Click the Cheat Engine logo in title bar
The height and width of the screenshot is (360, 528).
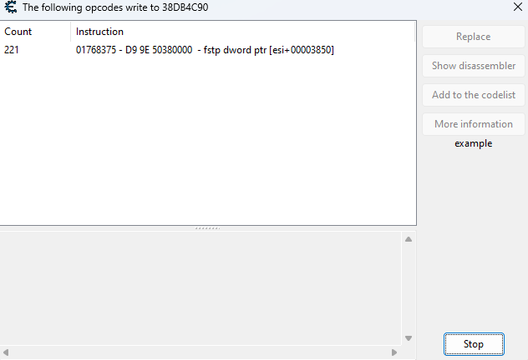(x=11, y=7)
